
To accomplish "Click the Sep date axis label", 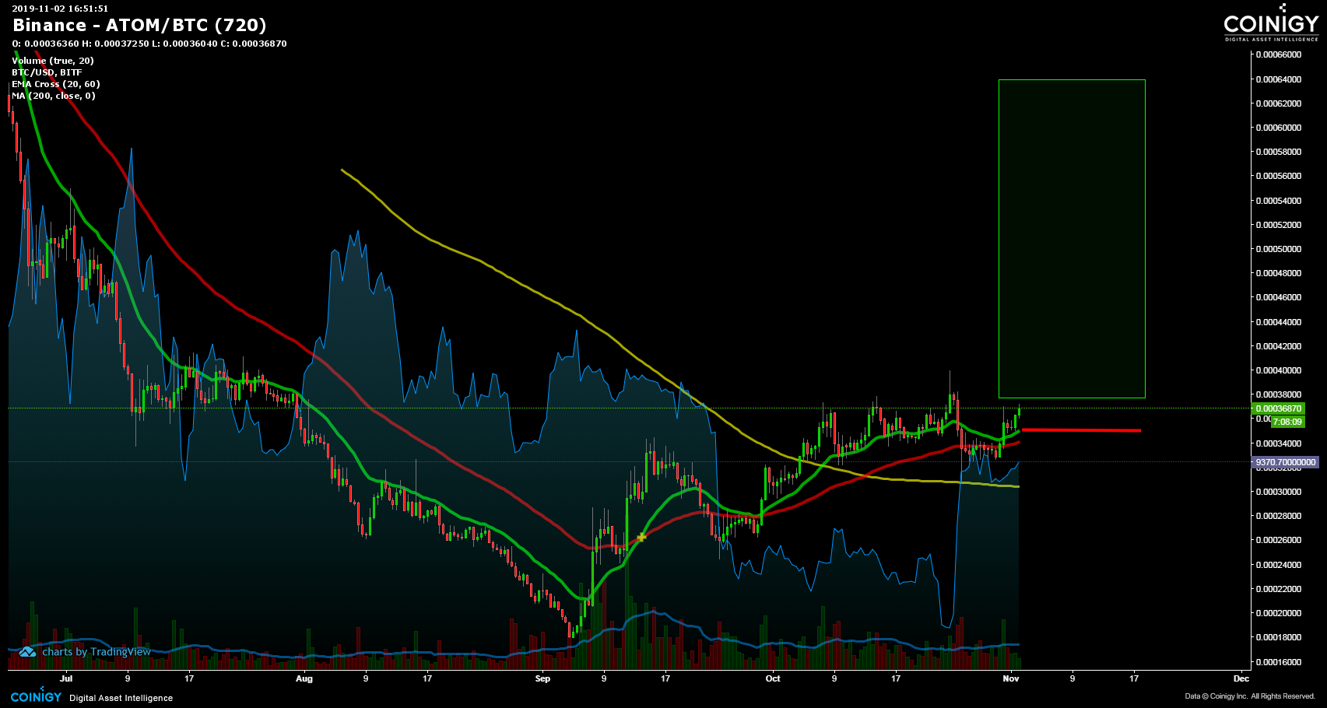I will (x=542, y=678).
